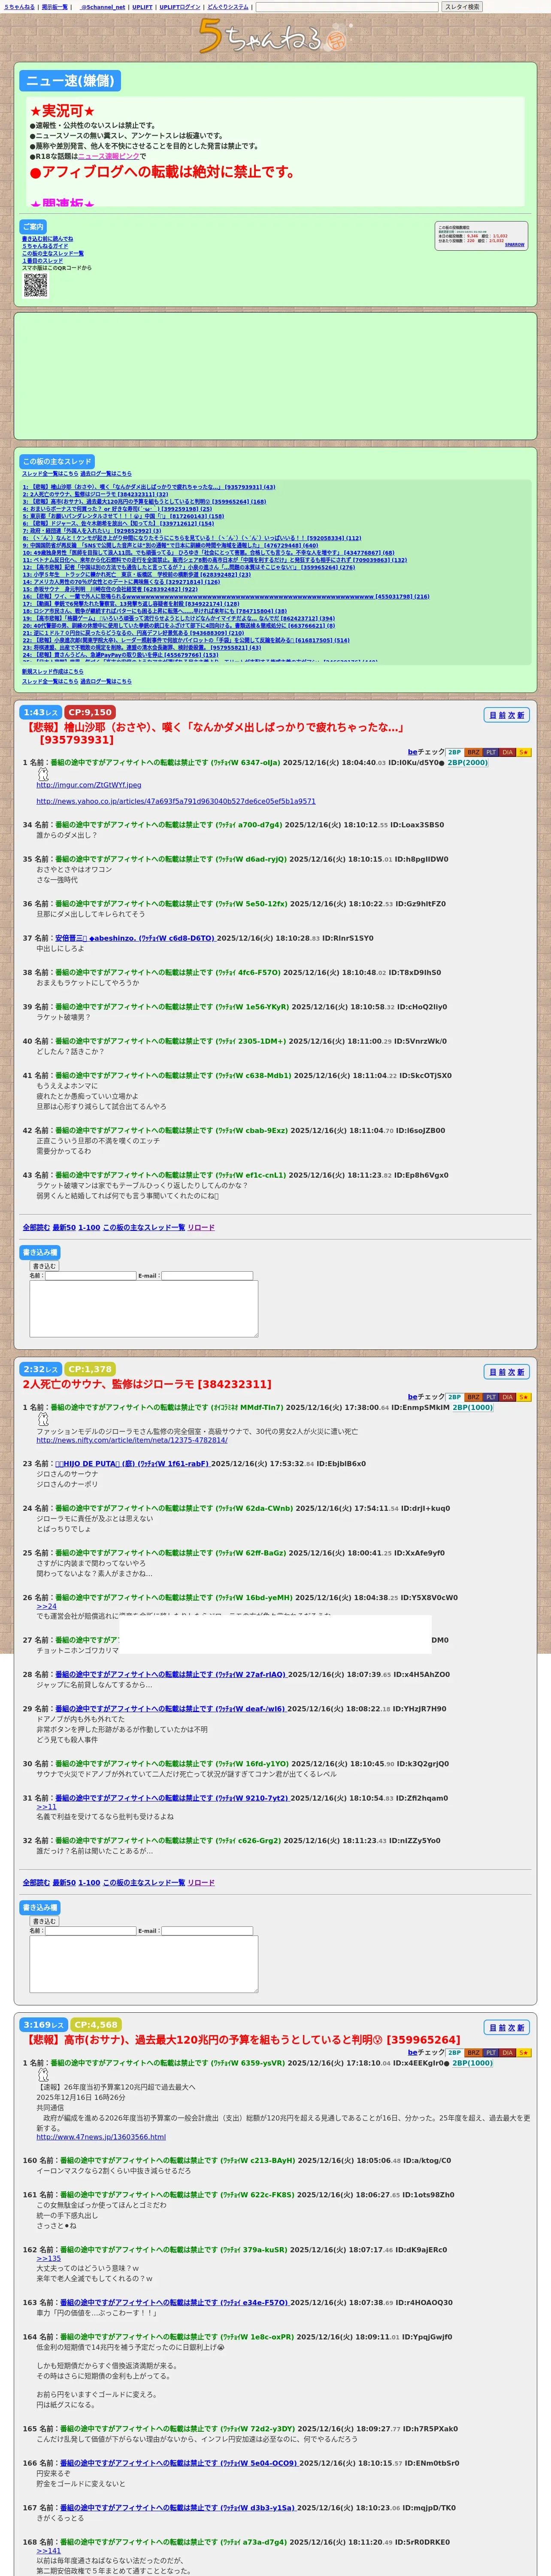Click リロード under 檜山沙耶 thread

click(201, 1227)
